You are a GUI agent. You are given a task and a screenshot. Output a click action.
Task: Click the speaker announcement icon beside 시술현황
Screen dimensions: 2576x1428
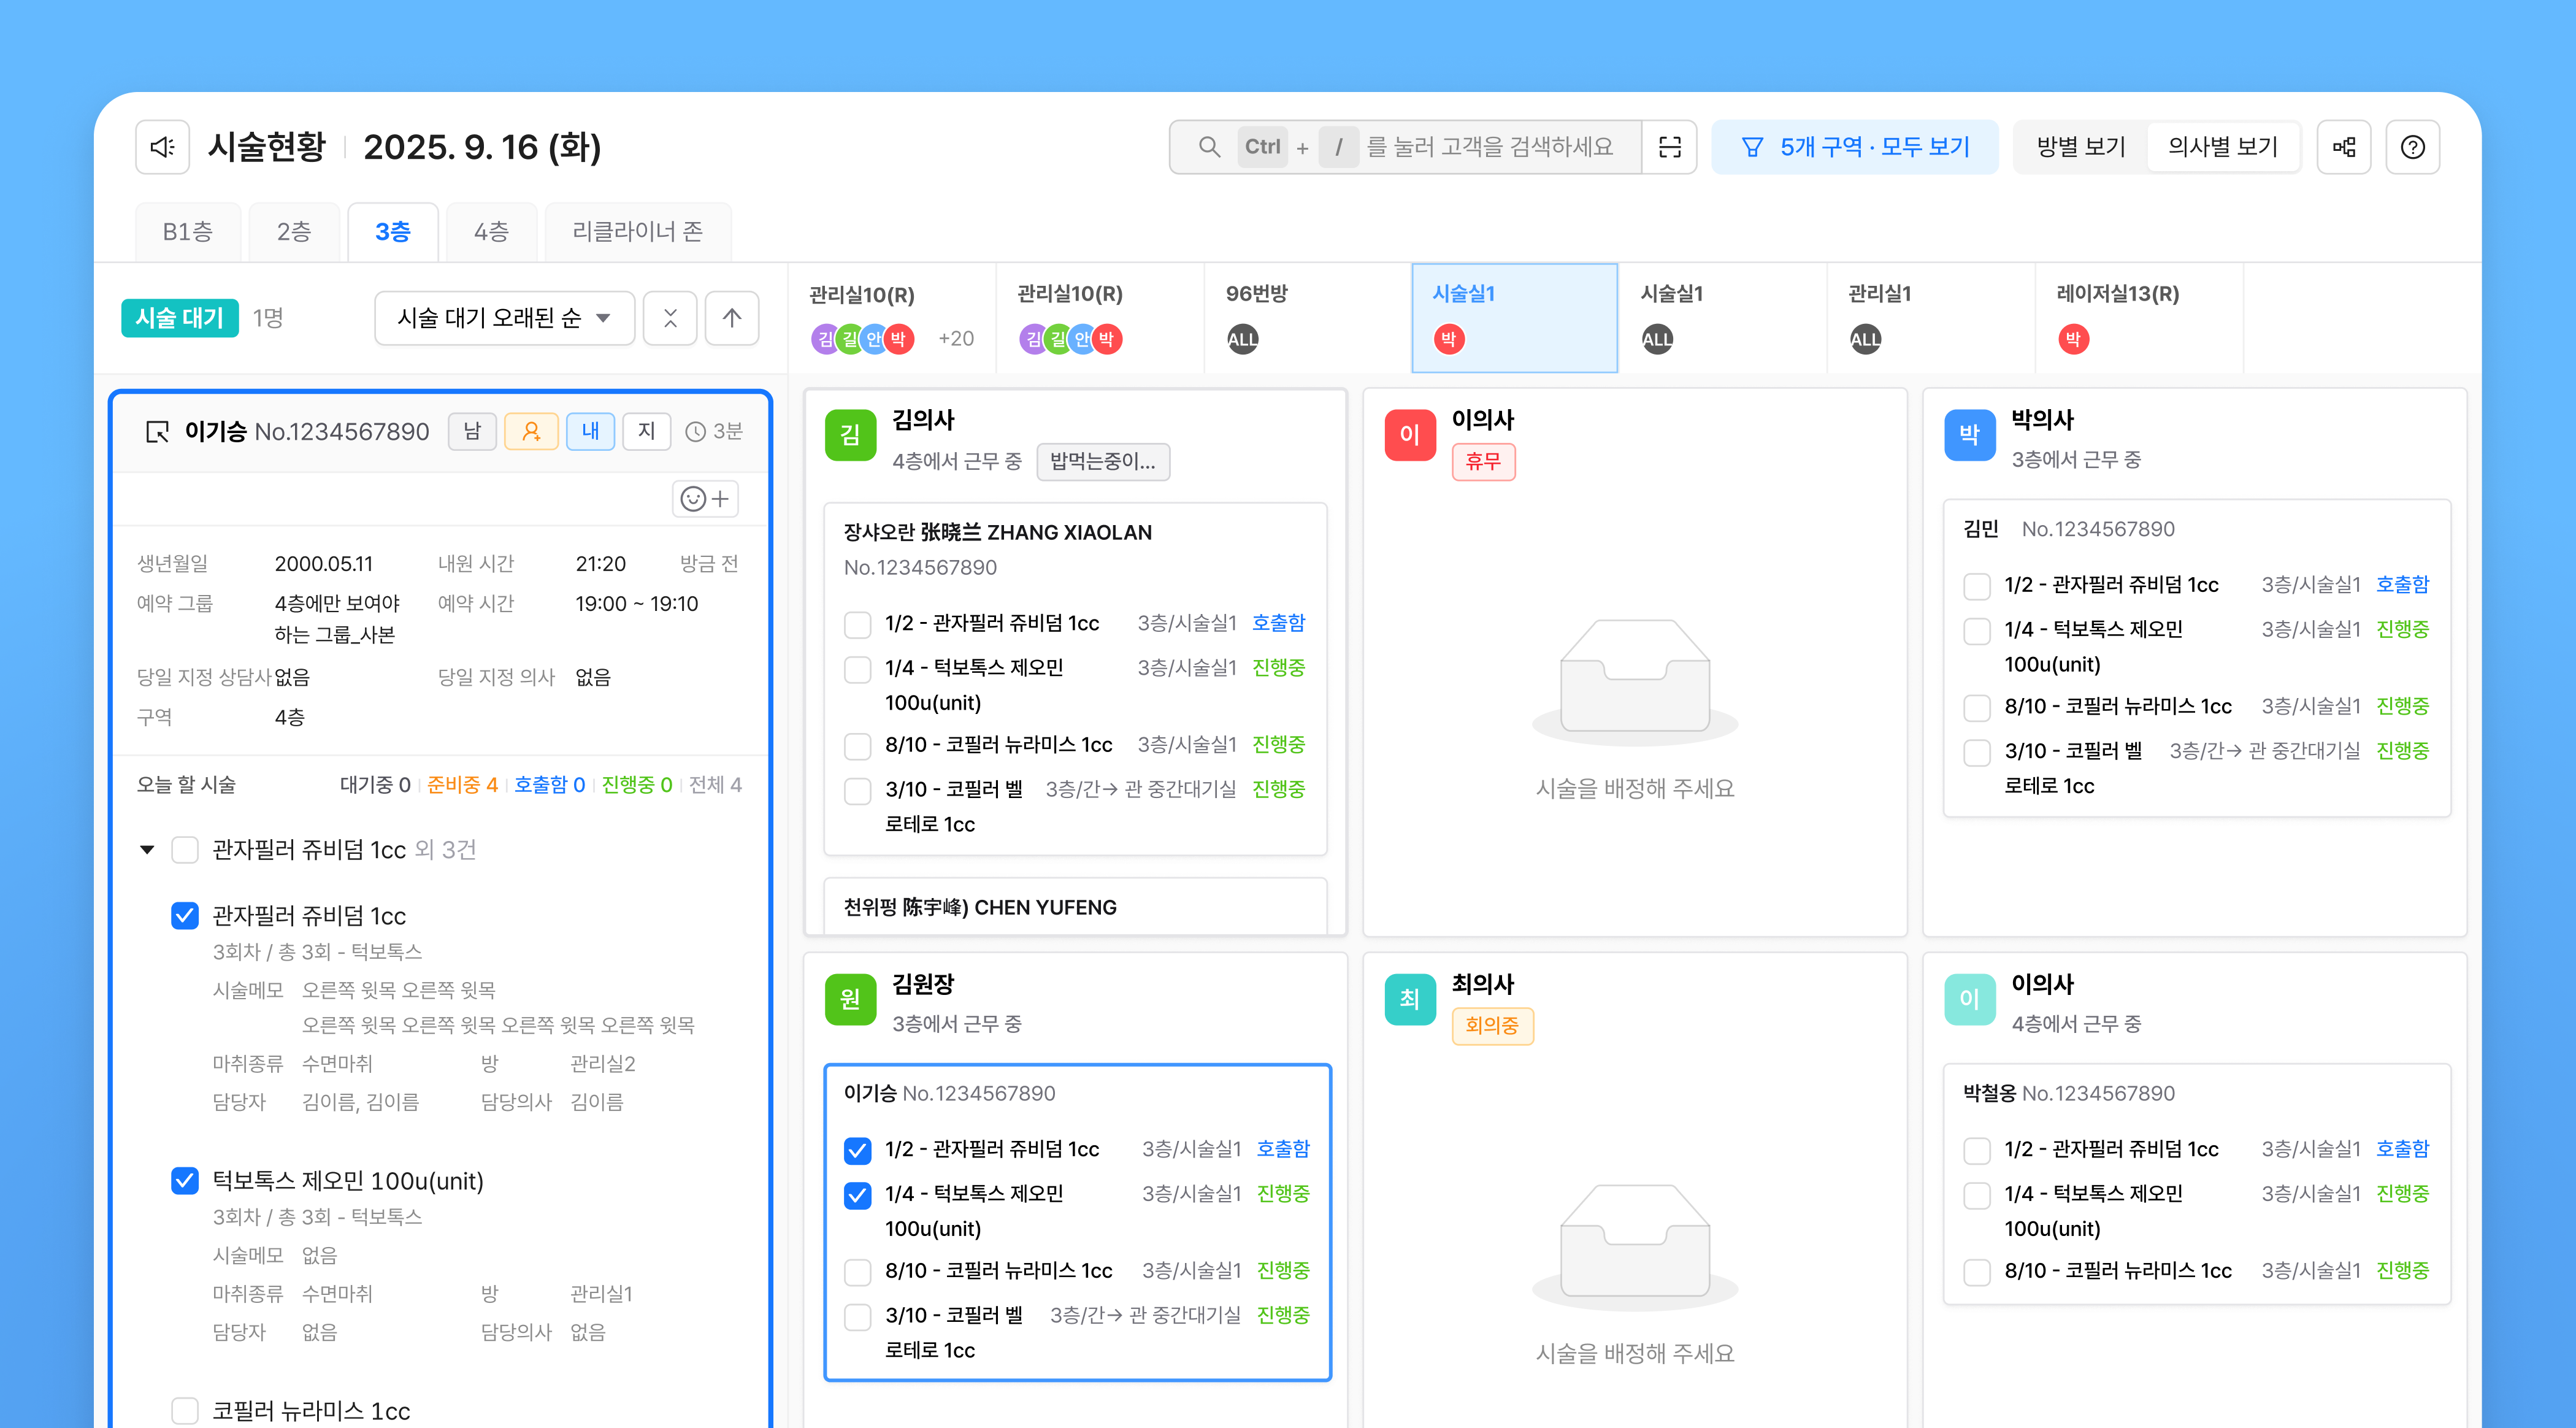click(162, 147)
